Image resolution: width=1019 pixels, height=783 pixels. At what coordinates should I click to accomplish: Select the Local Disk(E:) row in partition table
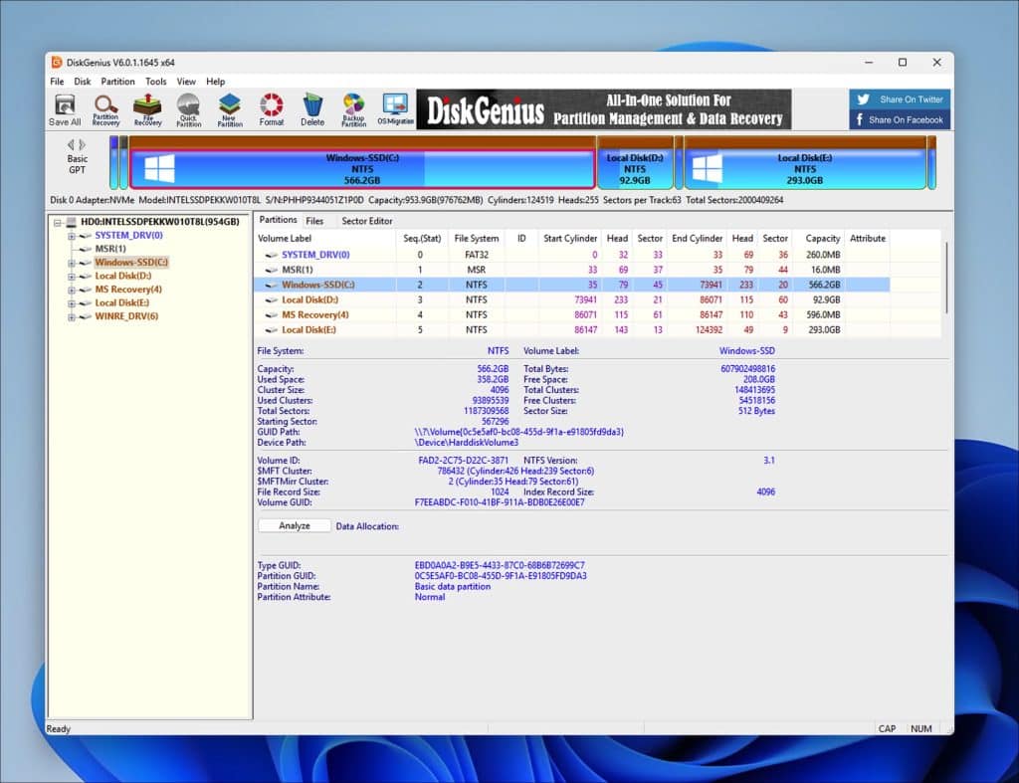(x=572, y=329)
